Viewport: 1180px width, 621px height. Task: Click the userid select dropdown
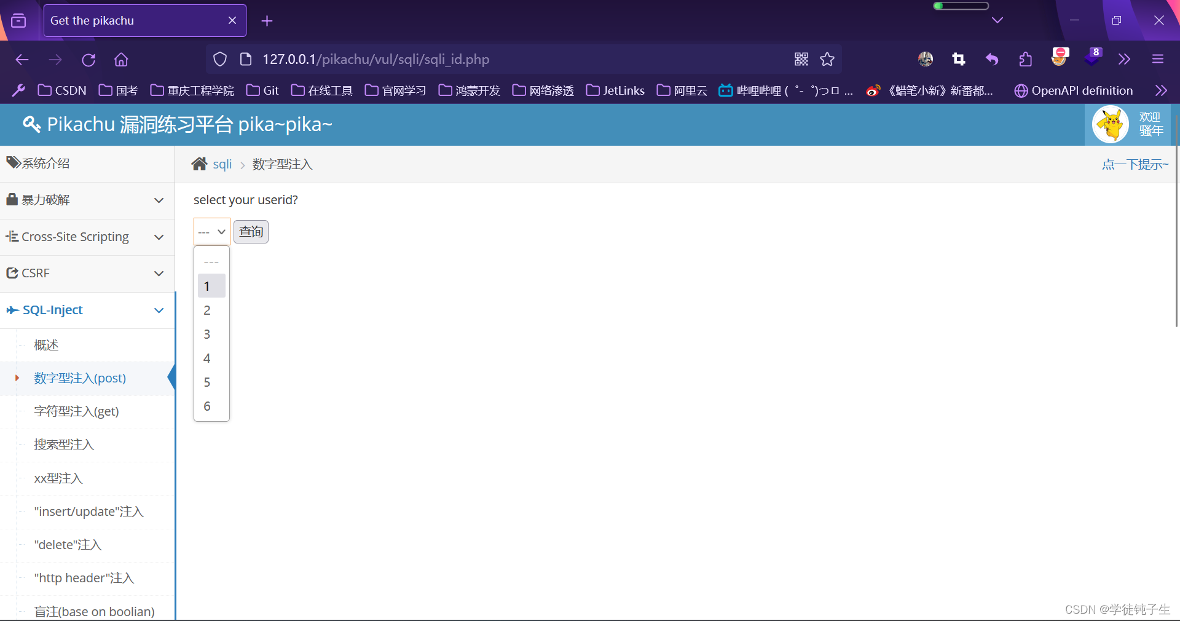212,232
